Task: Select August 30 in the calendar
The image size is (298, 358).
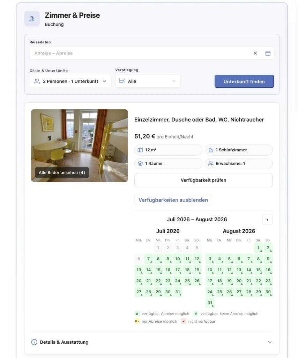Action: click(x=268, y=292)
